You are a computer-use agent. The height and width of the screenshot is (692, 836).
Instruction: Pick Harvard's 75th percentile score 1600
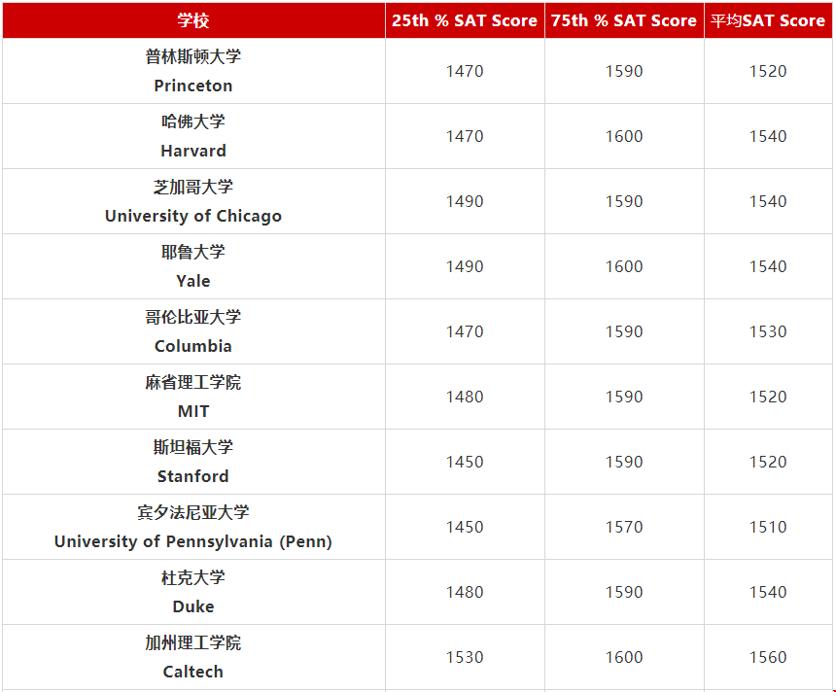point(624,136)
